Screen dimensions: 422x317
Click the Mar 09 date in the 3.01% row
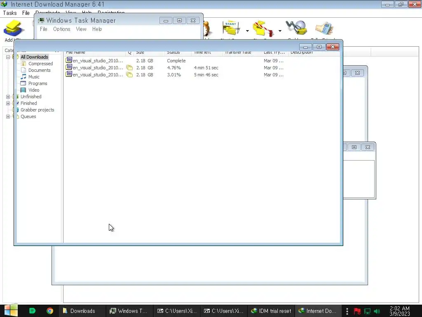coord(274,75)
